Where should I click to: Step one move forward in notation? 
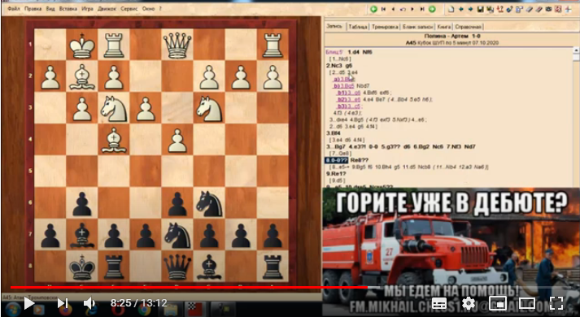(412, 9)
